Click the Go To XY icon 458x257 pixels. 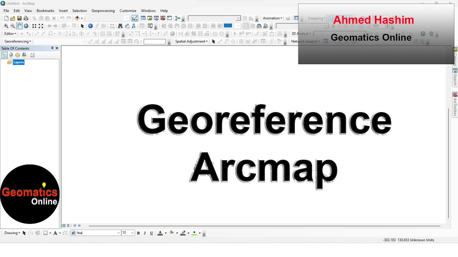[x=133, y=26]
